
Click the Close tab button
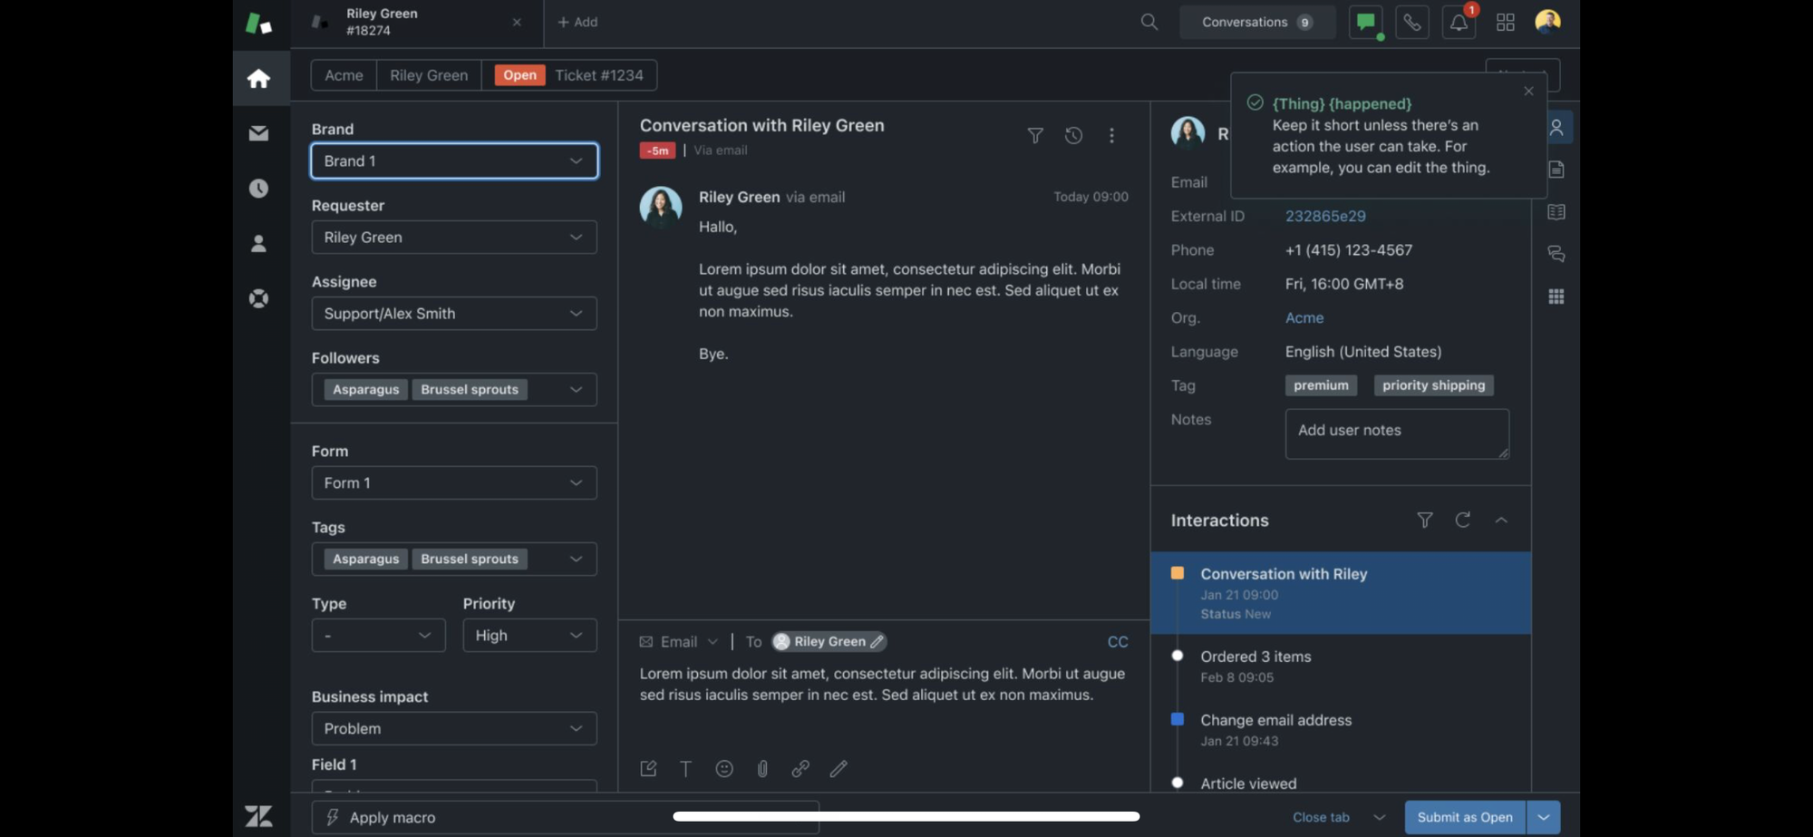tap(1321, 817)
